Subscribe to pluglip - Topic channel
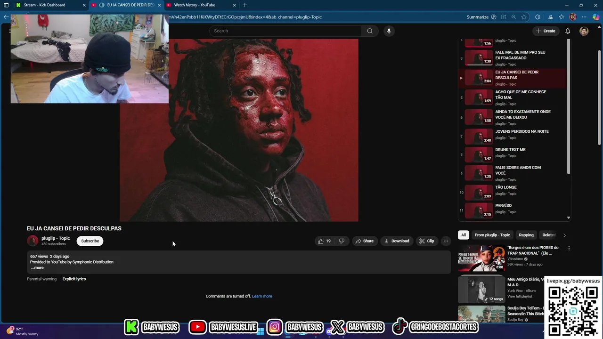 [90, 241]
